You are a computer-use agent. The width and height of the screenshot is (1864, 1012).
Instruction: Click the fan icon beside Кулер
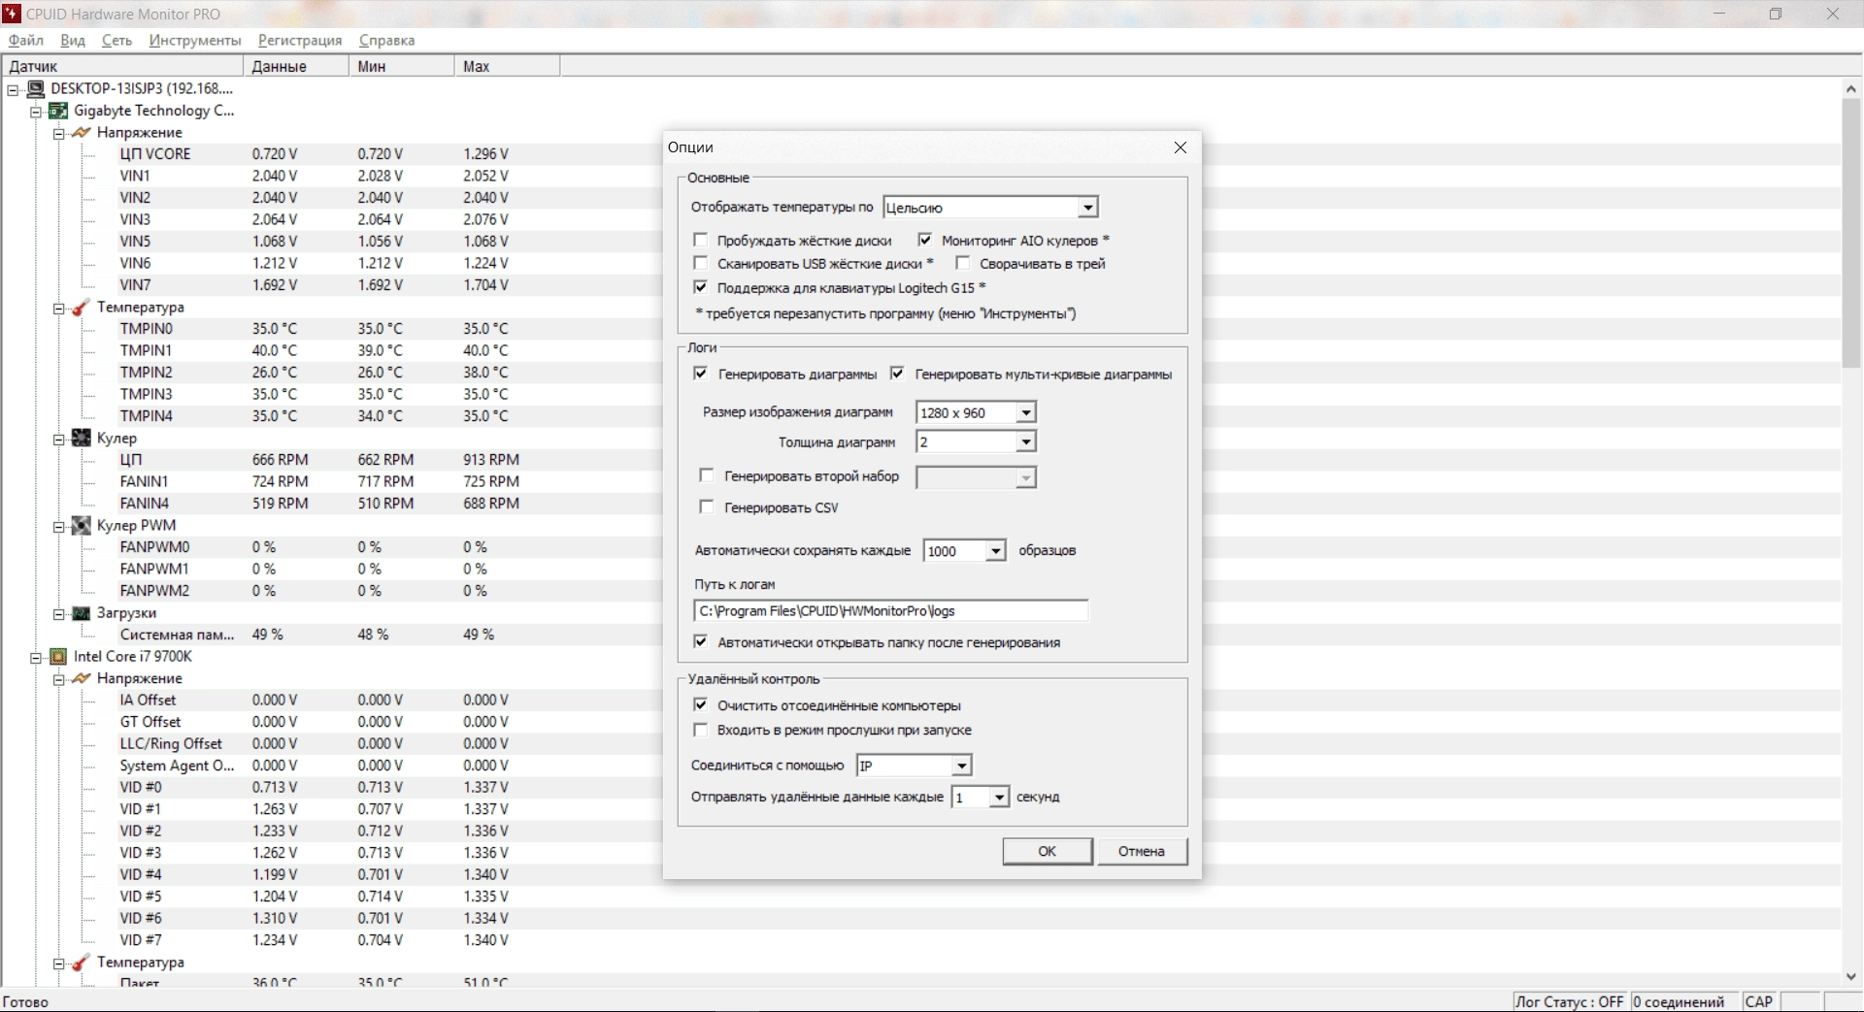coord(82,438)
